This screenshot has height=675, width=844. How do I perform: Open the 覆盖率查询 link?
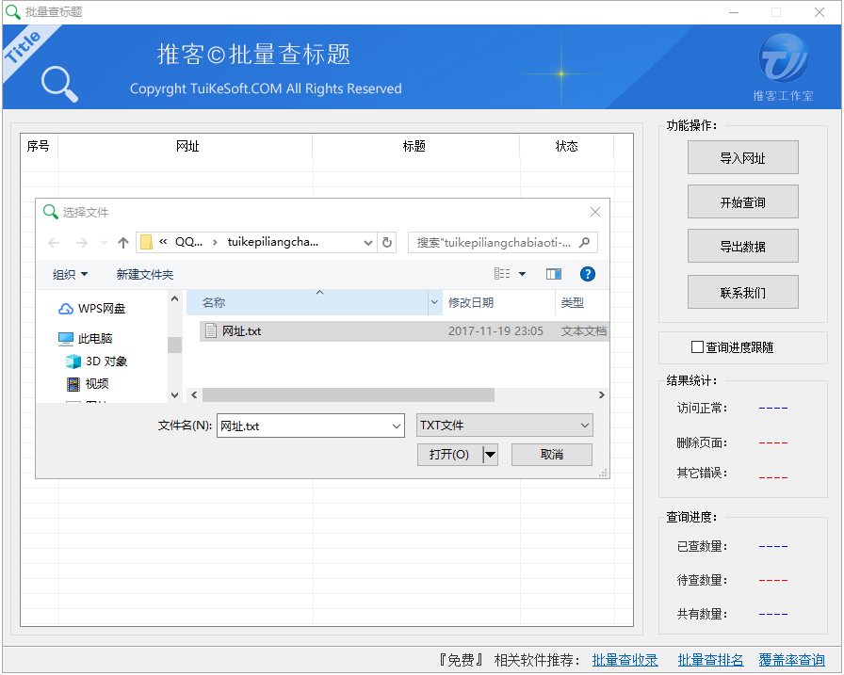click(792, 660)
